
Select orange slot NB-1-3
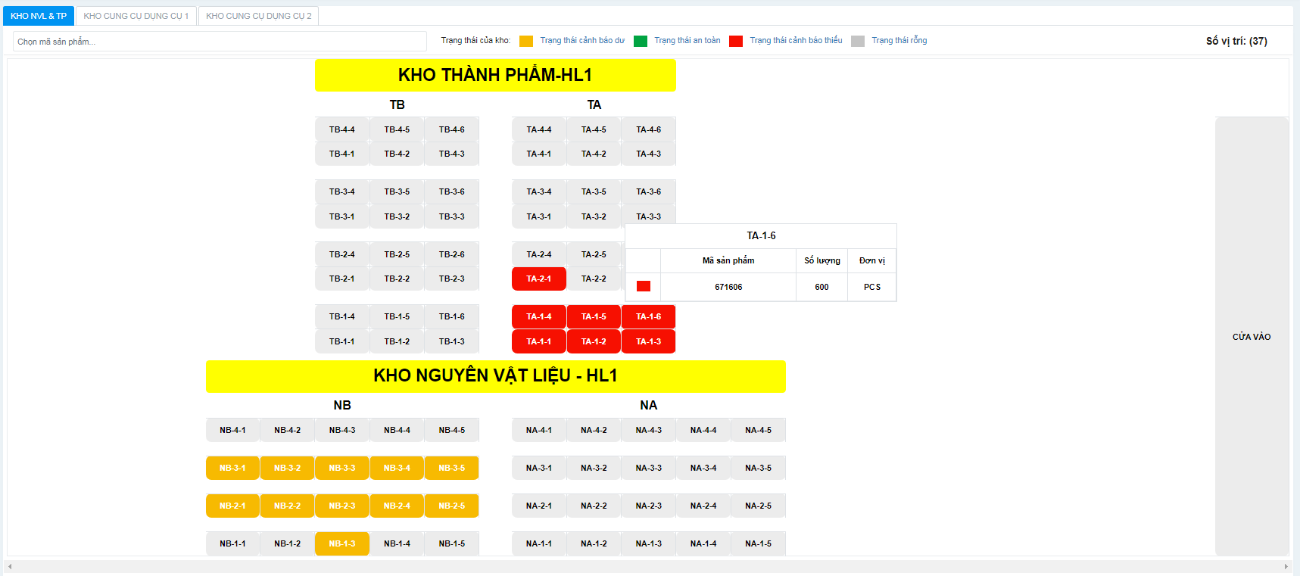(342, 543)
